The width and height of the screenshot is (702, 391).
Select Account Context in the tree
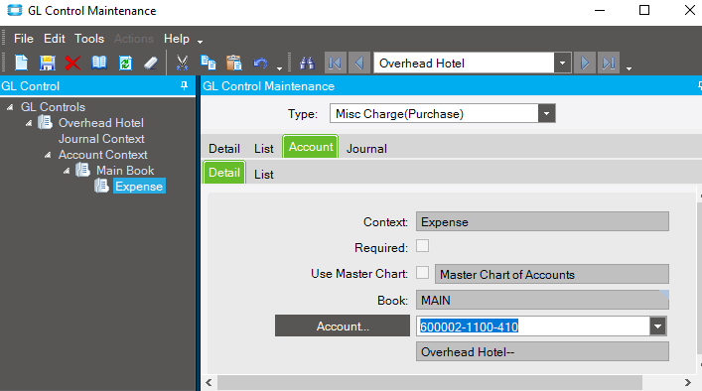click(x=102, y=155)
